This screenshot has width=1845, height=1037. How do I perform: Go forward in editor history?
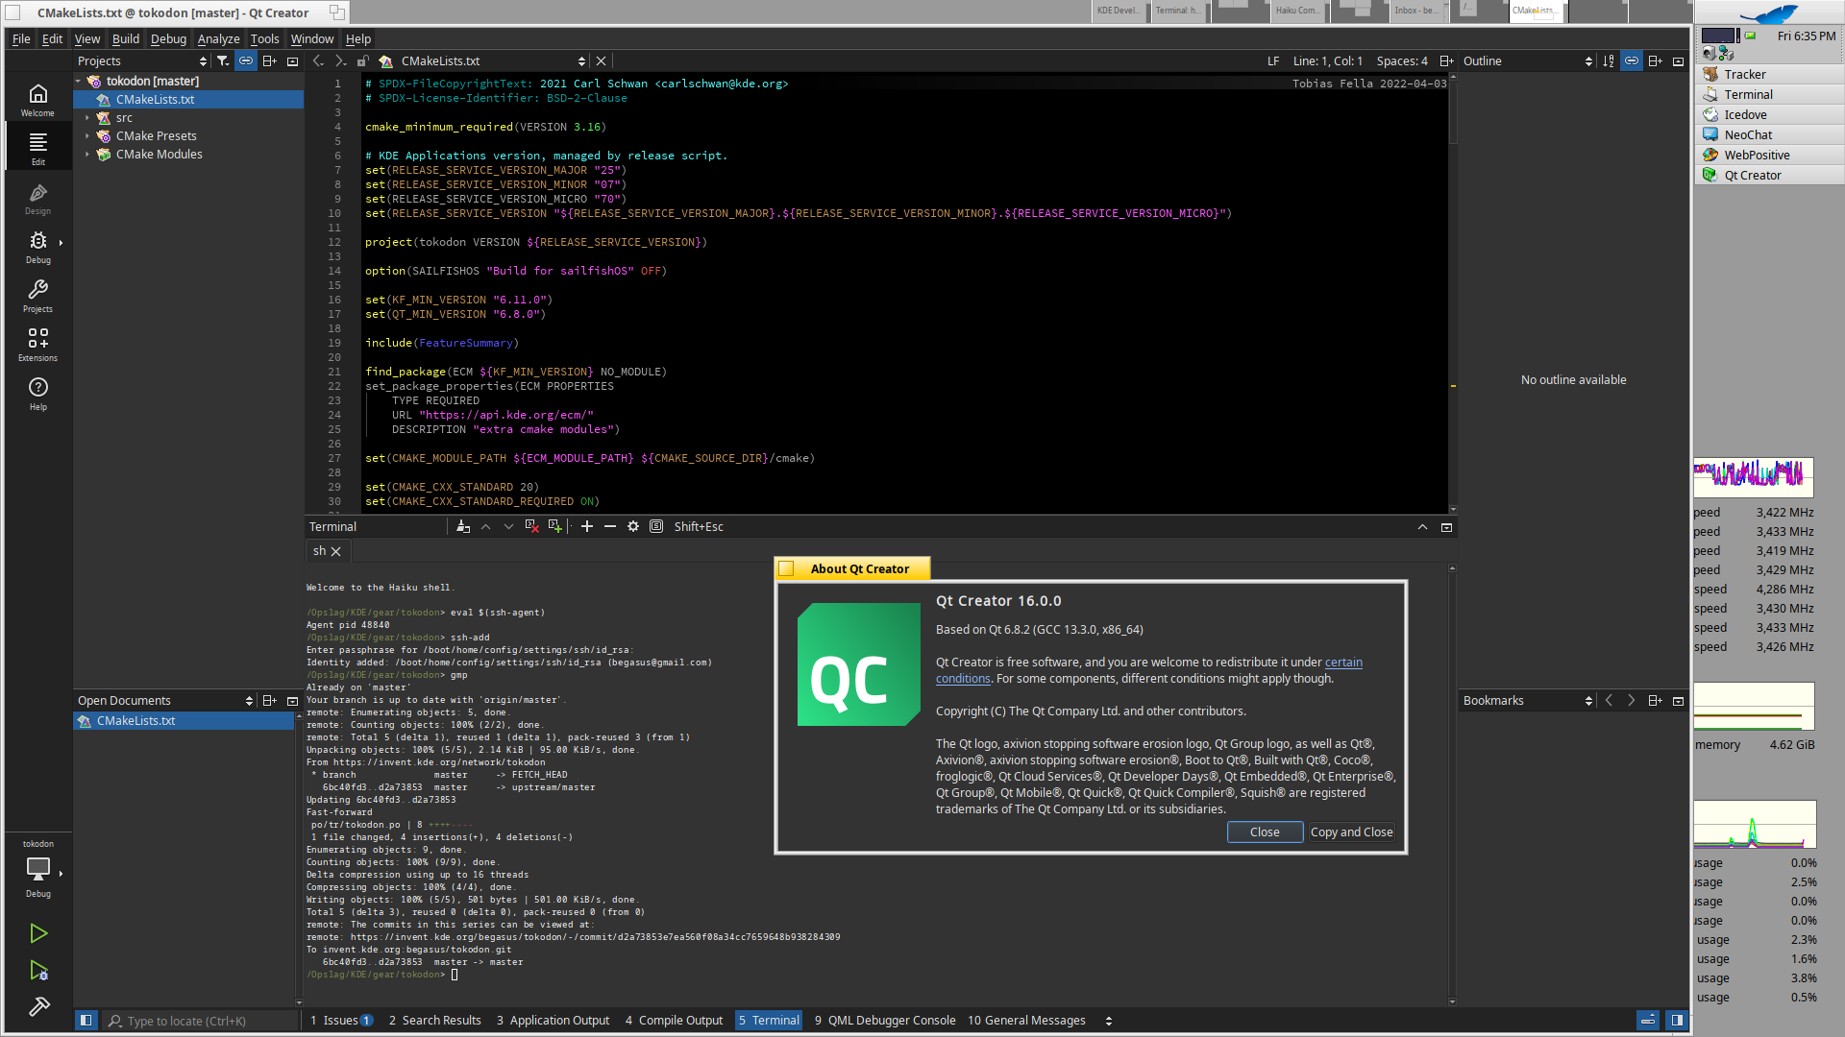point(340,60)
